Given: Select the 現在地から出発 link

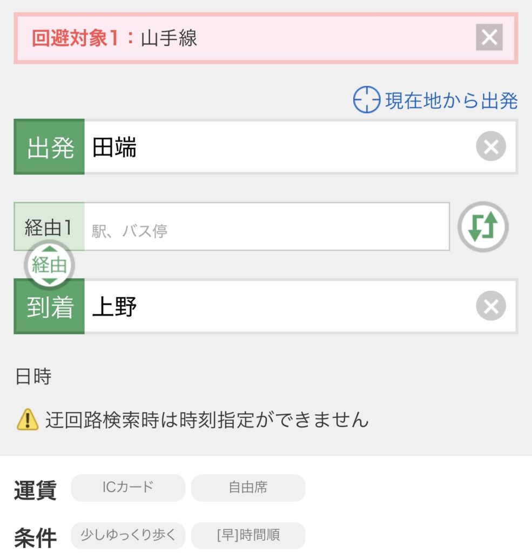Looking at the screenshot, I should 451,101.
